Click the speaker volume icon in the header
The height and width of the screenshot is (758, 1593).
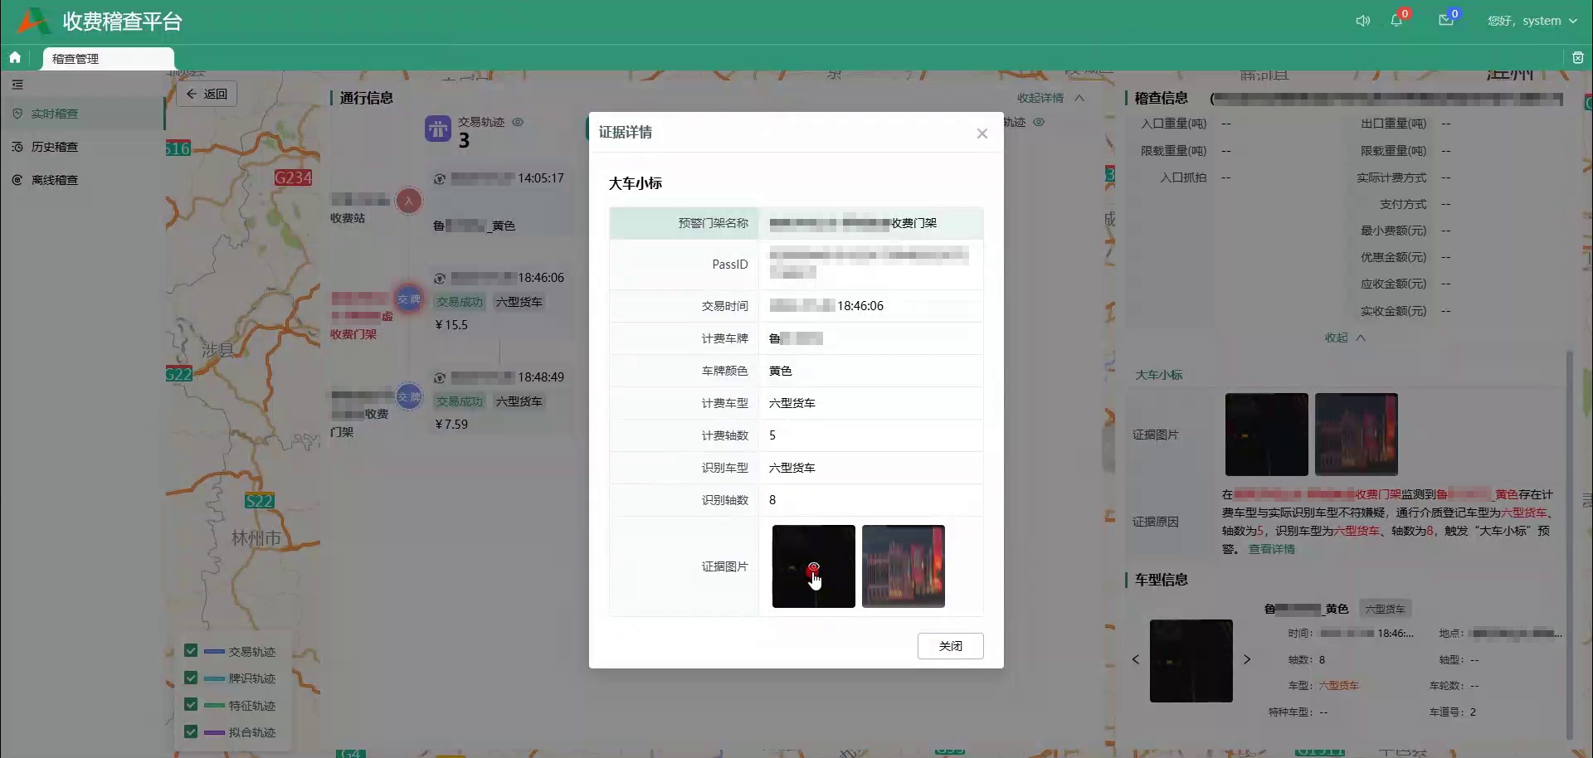click(1362, 21)
